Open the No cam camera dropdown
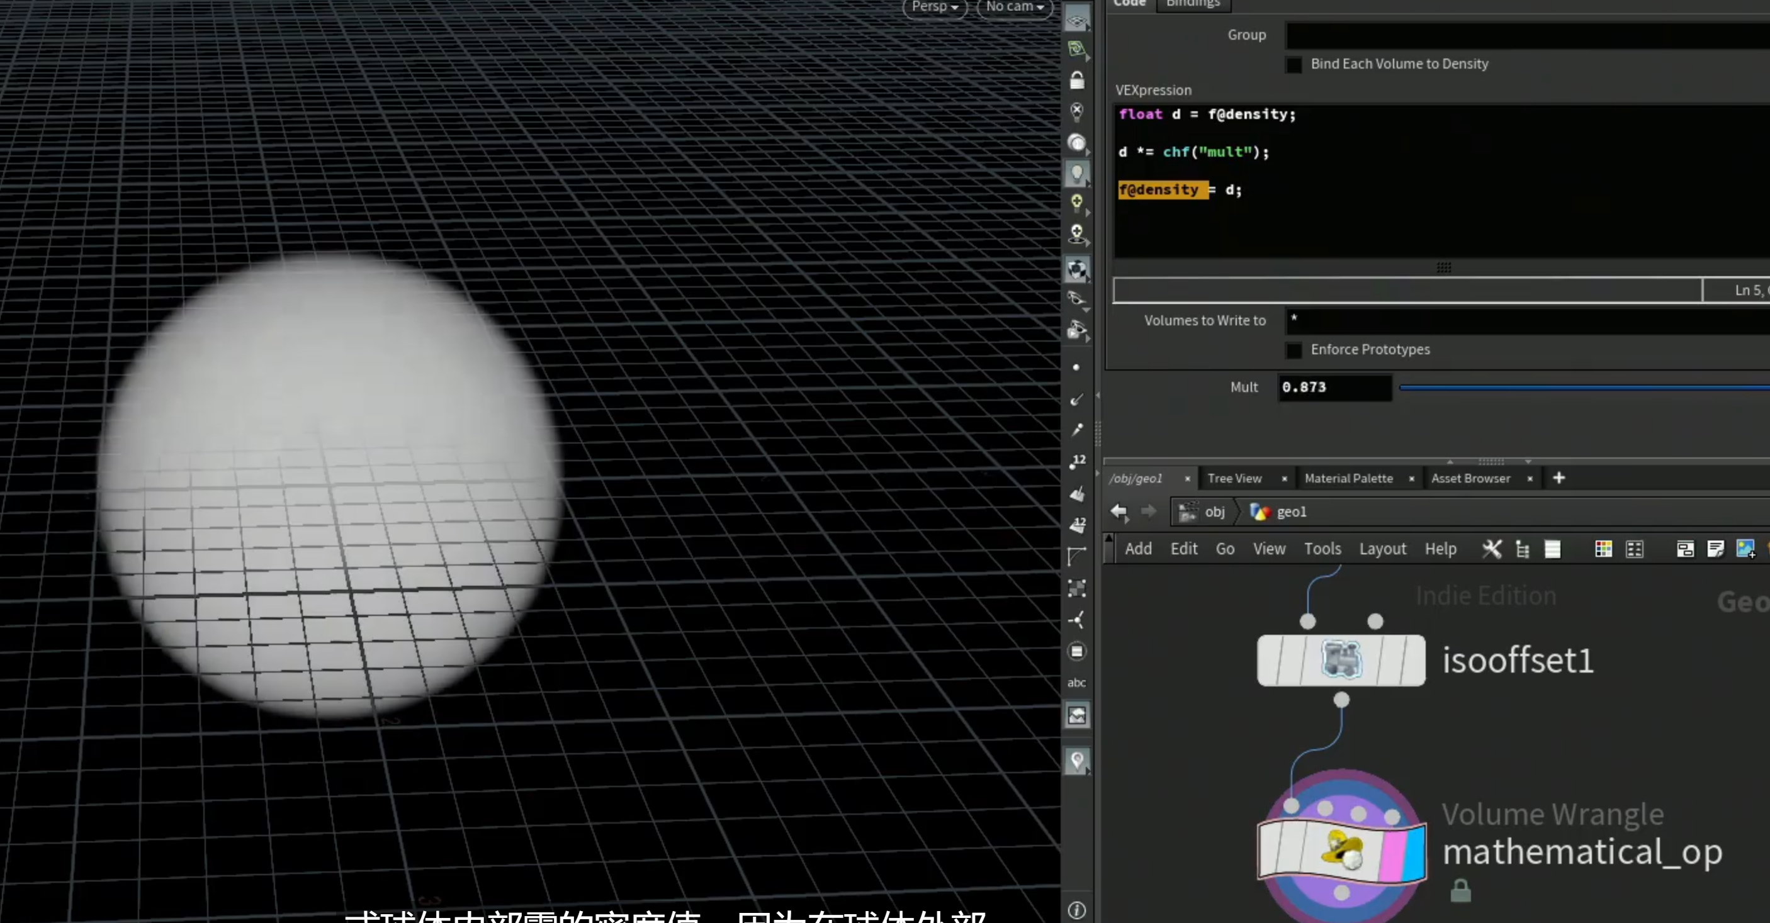The image size is (1770, 923). 1015,7
